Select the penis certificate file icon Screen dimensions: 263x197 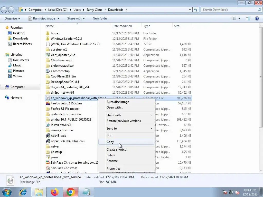48,157
